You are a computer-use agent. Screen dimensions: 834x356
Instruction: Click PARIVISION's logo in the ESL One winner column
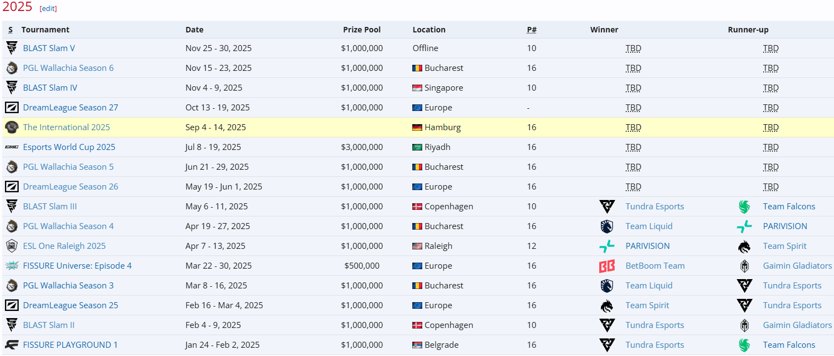[x=607, y=246]
